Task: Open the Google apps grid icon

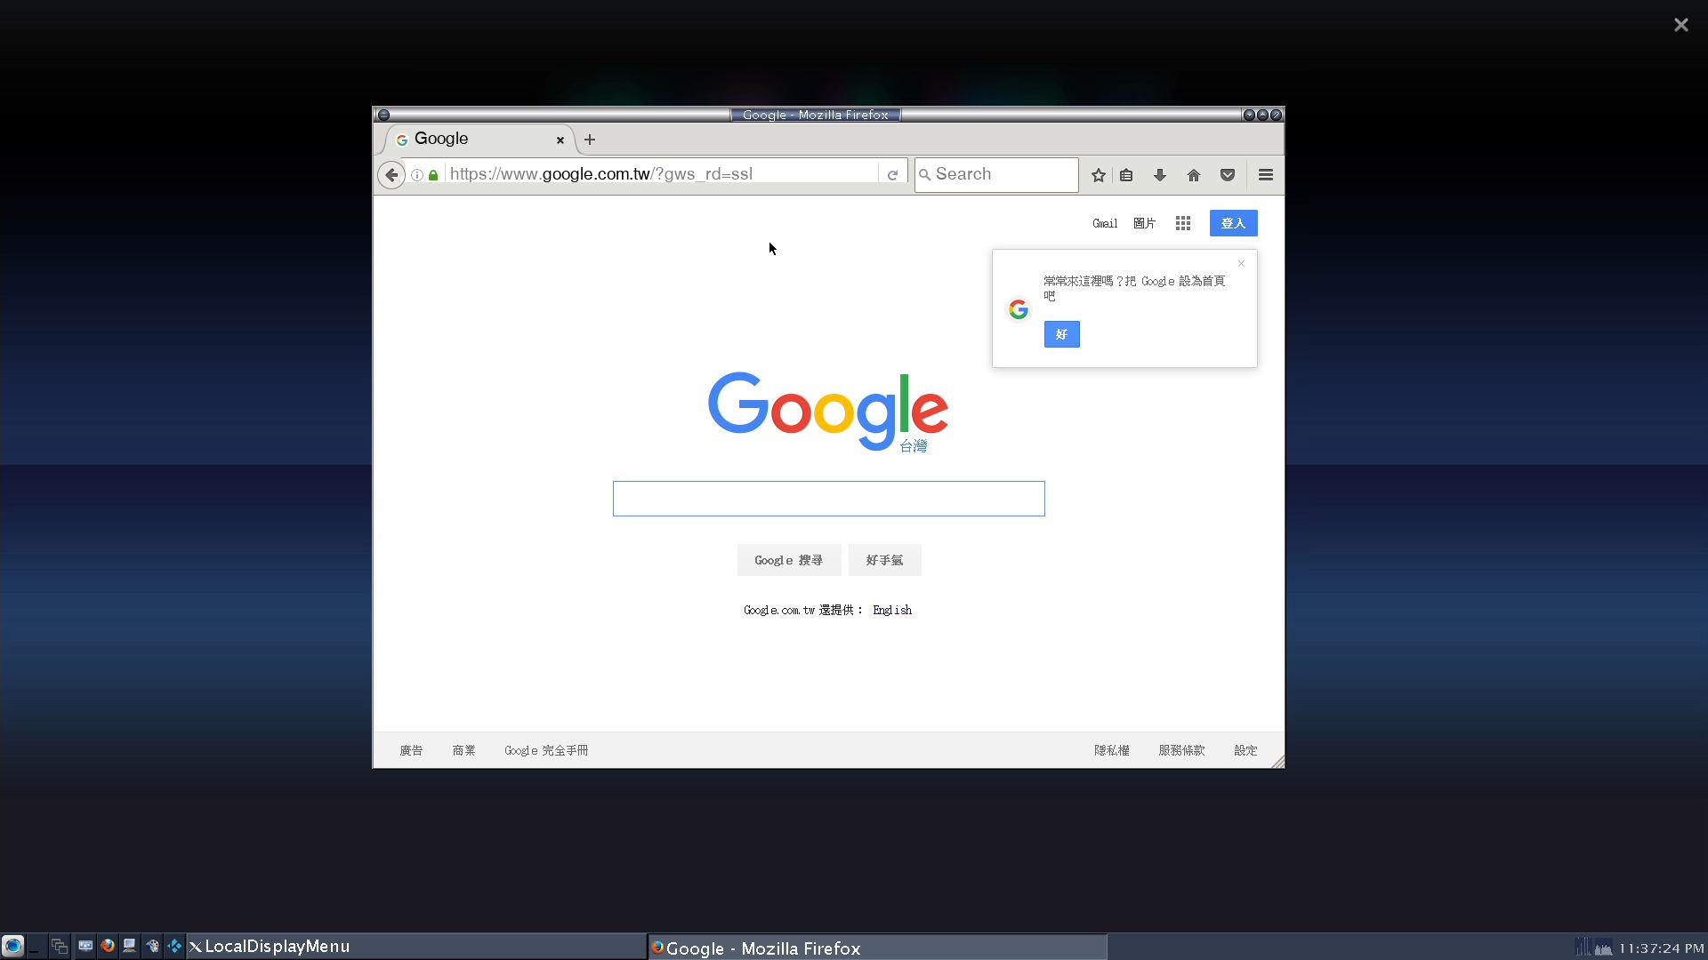Action: (1183, 223)
